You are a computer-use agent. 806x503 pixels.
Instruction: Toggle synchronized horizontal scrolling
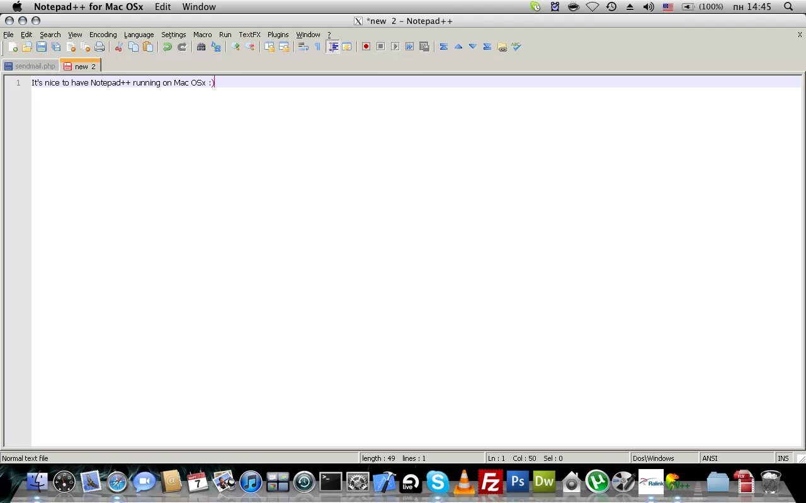[283, 47]
